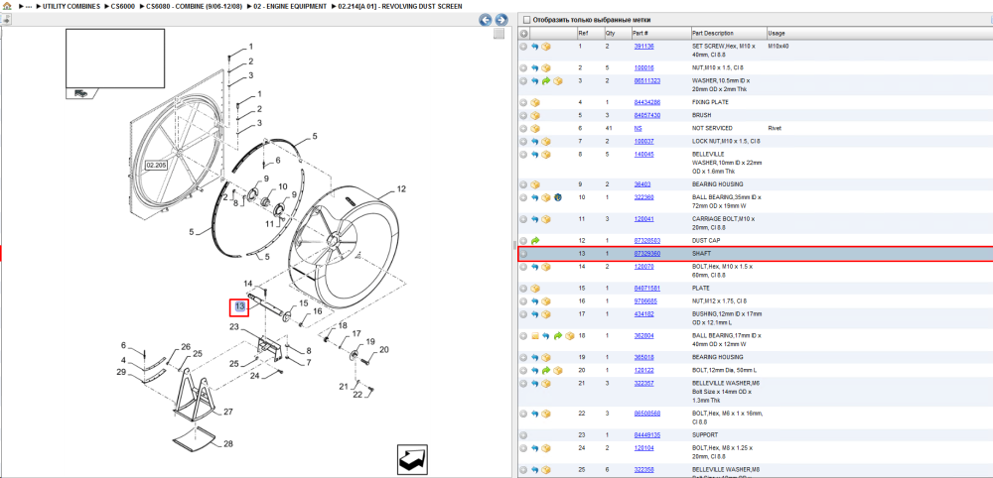Click blue arrow in BOLT M6 x 1 row
The image size is (993, 478).
point(534,414)
